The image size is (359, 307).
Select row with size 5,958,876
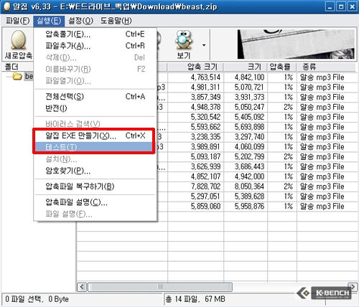258,207
